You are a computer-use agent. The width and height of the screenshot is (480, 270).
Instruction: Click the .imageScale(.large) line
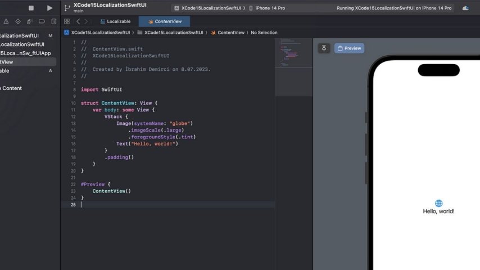point(156,130)
